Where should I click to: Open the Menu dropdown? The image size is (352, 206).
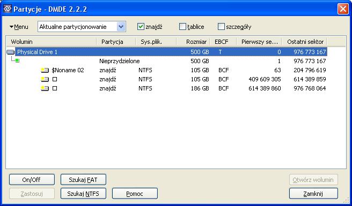point(19,27)
